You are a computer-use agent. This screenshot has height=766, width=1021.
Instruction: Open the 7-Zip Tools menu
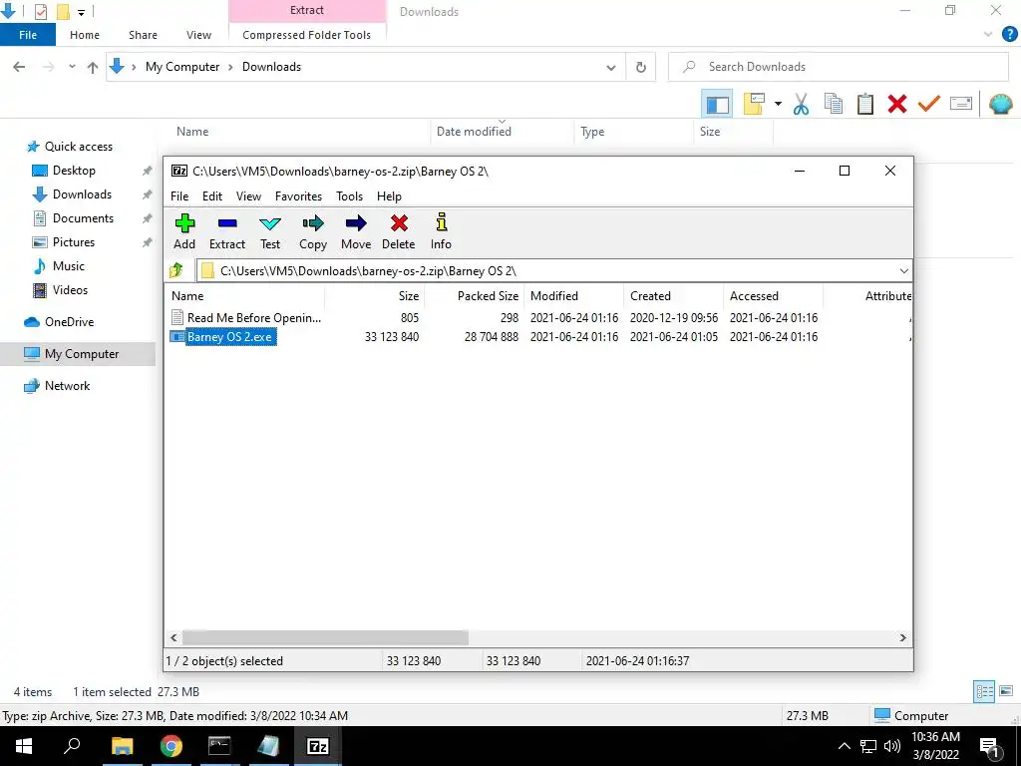349,196
